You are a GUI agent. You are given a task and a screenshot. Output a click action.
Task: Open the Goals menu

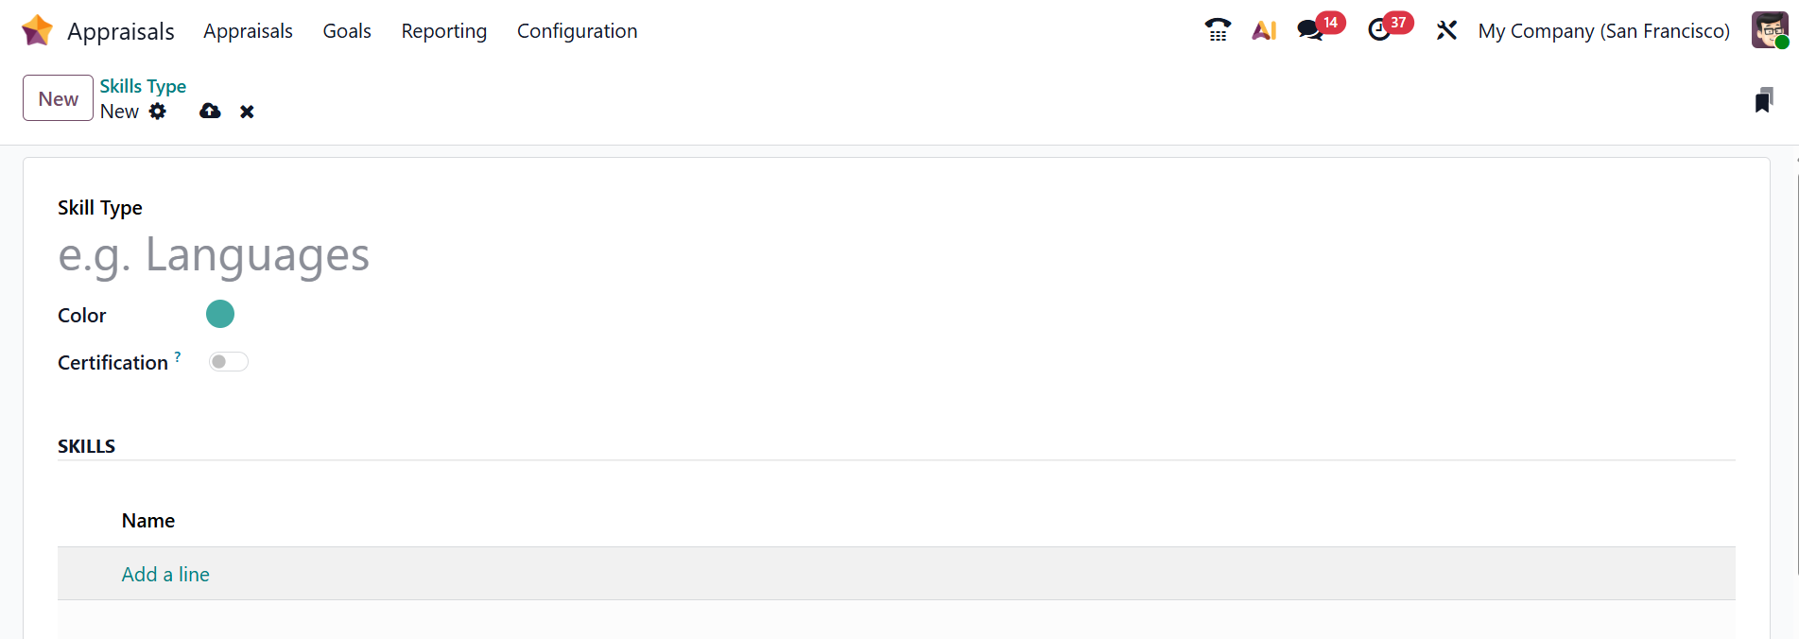pyautogui.click(x=347, y=31)
